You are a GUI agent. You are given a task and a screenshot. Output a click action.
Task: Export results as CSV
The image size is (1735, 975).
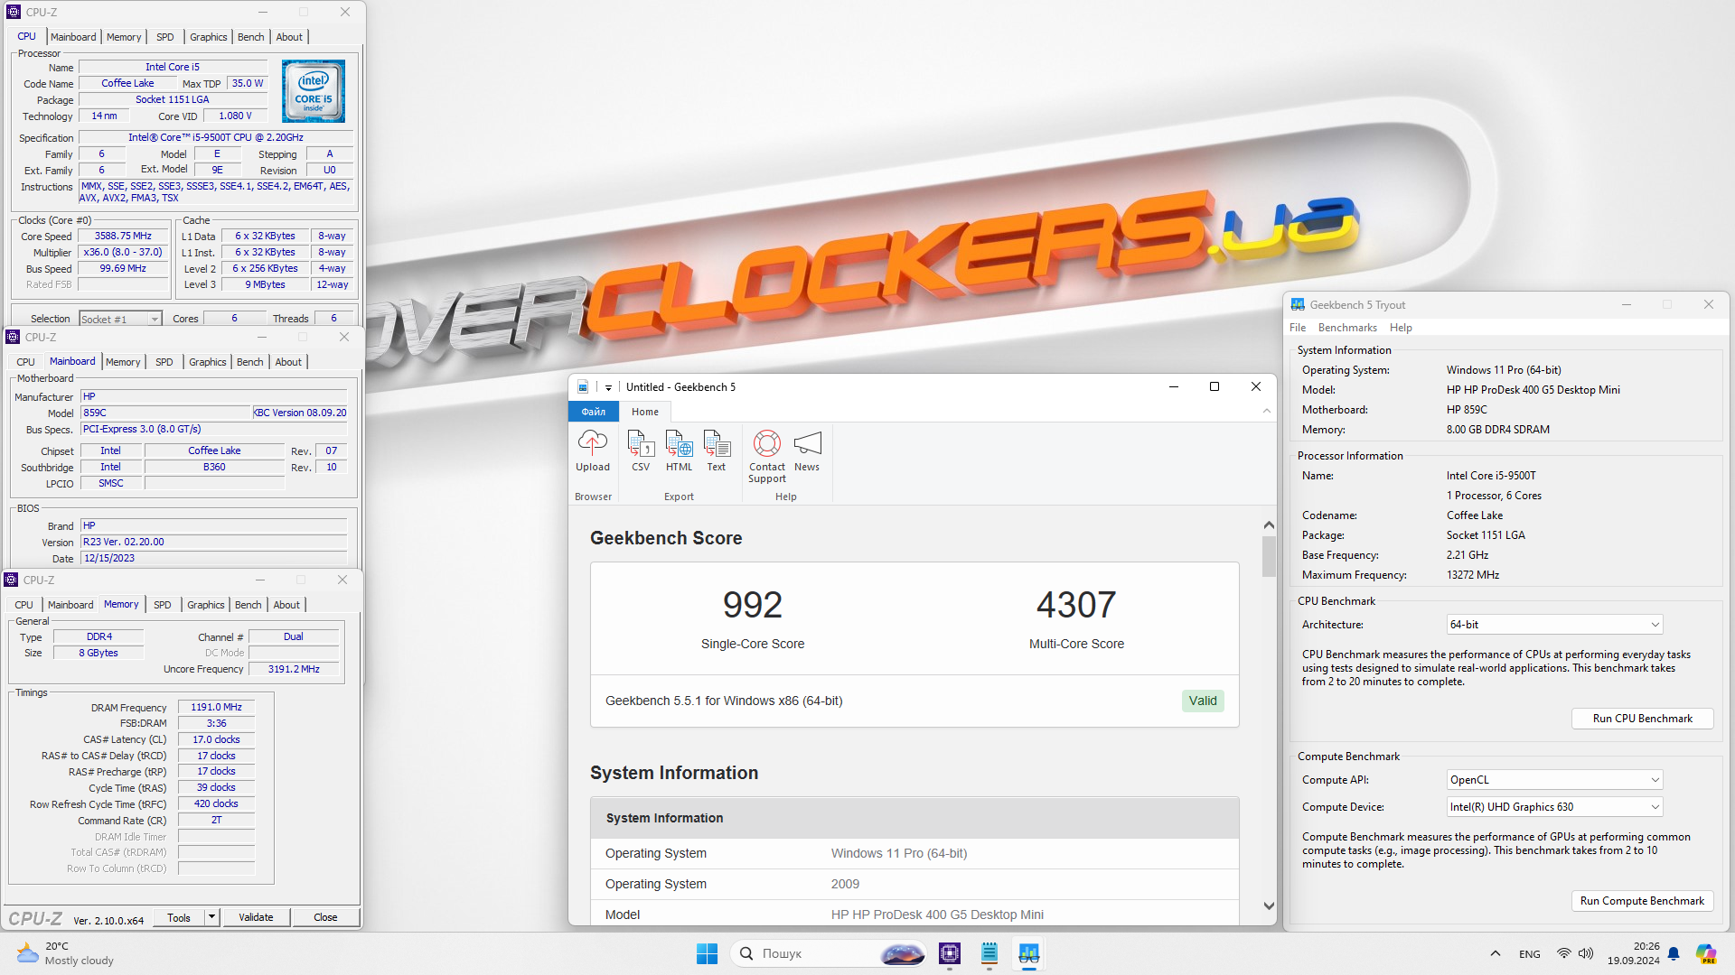[x=641, y=450]
